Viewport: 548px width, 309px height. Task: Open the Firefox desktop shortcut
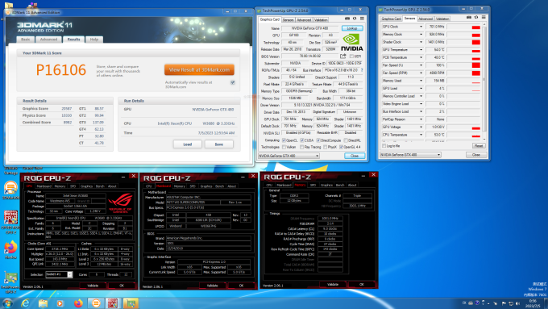pyautogui.click(x=10, y=249)
